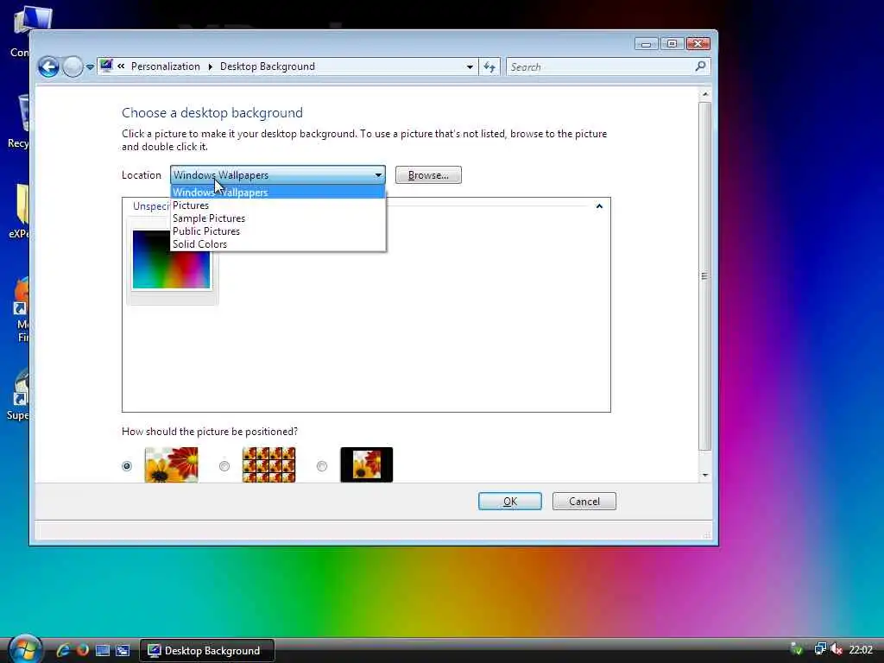Click the centered flower position preview
Screen dimensions: 884x663
pyautogui.click(x=366, y=464)
